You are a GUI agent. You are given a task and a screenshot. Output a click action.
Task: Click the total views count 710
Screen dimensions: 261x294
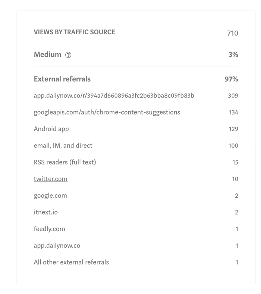coord(233,33)
